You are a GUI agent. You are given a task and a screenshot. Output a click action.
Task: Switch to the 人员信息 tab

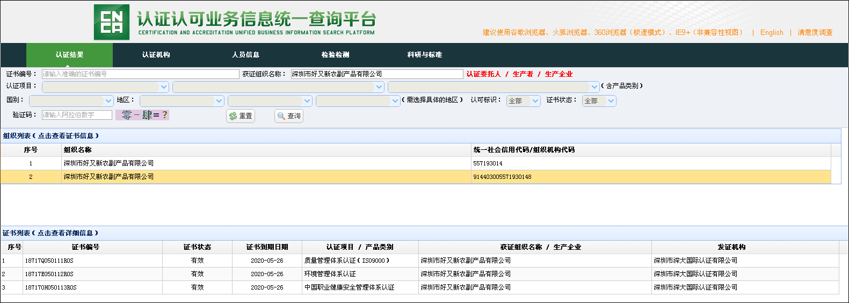point(245,55)
